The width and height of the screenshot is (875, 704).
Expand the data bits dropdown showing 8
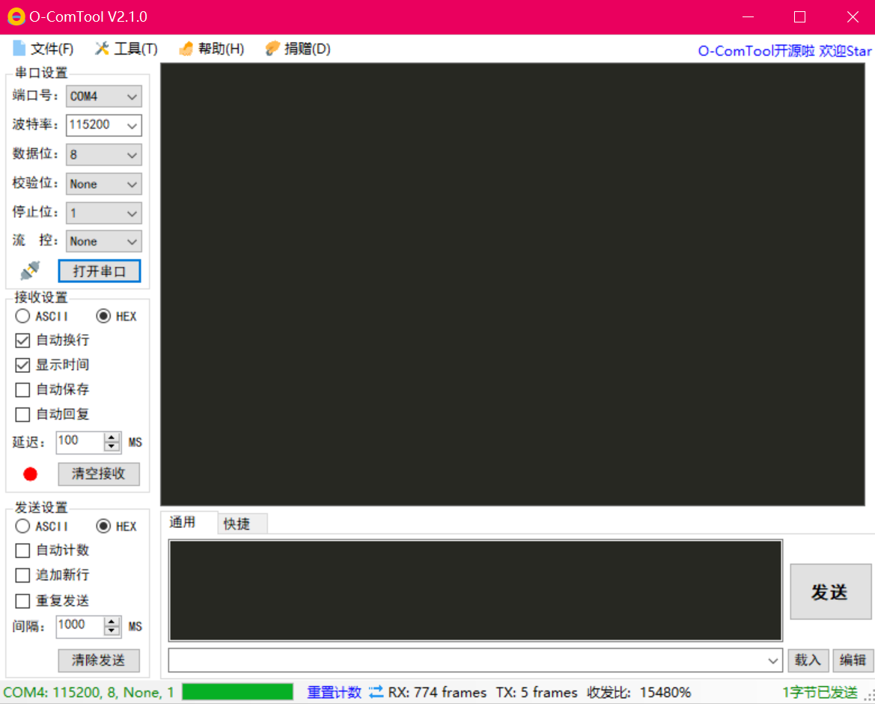point(132,154)
